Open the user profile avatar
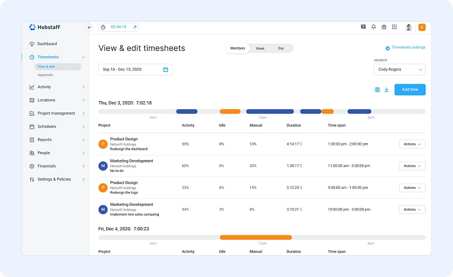The height and width of the screenshot is (277, 453). [409, 27]
